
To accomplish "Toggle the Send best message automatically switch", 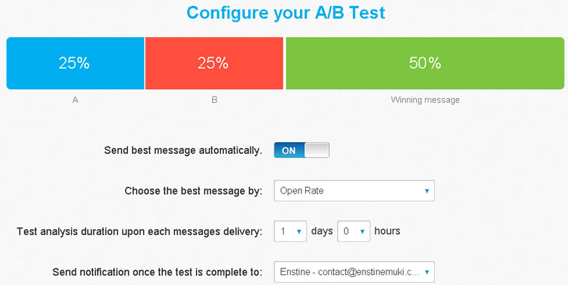I will [x=301, y=150].
